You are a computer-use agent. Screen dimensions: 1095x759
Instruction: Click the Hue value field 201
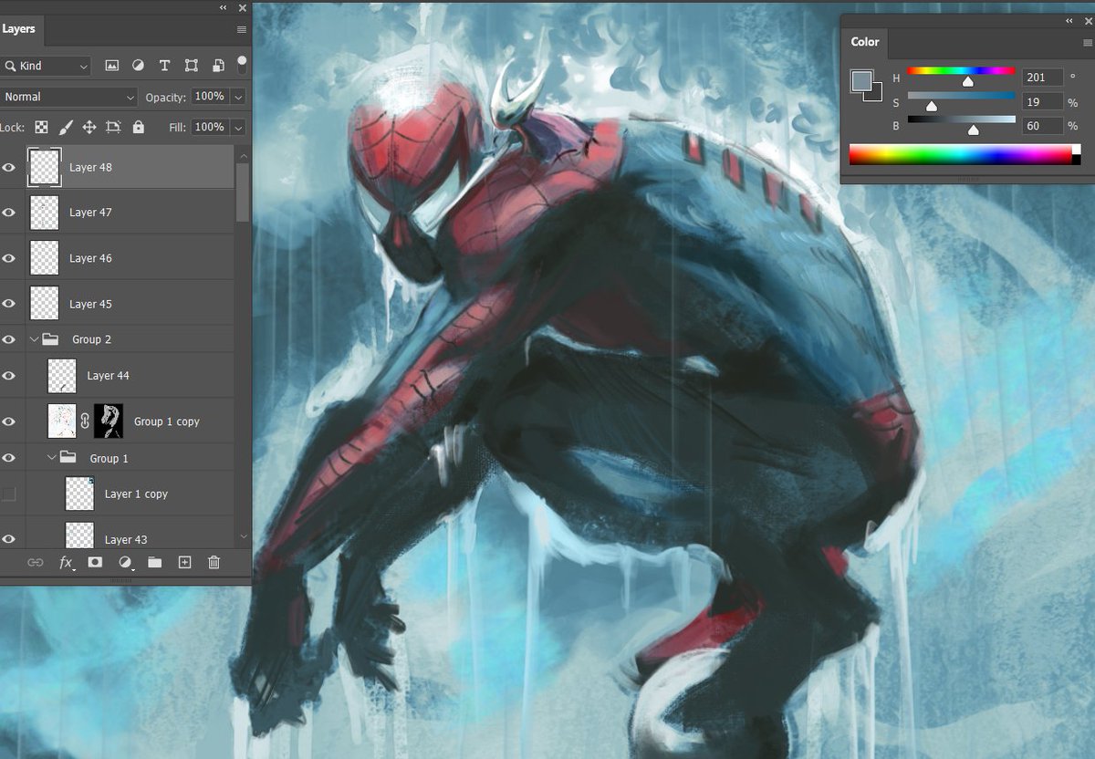coord(1043,78)
